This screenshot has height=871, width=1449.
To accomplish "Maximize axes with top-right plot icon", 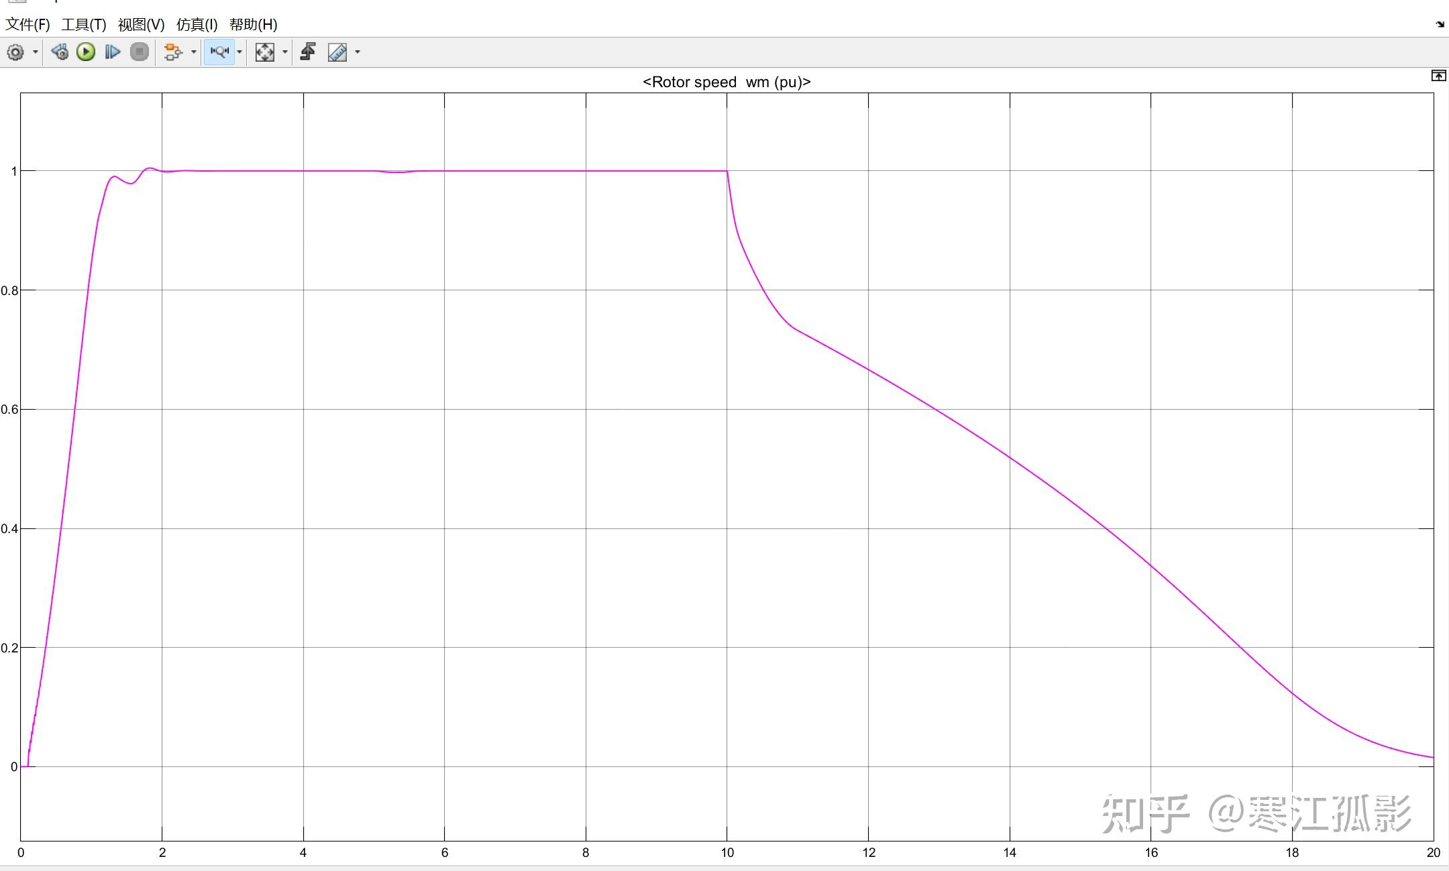I will pos(1438,76).
